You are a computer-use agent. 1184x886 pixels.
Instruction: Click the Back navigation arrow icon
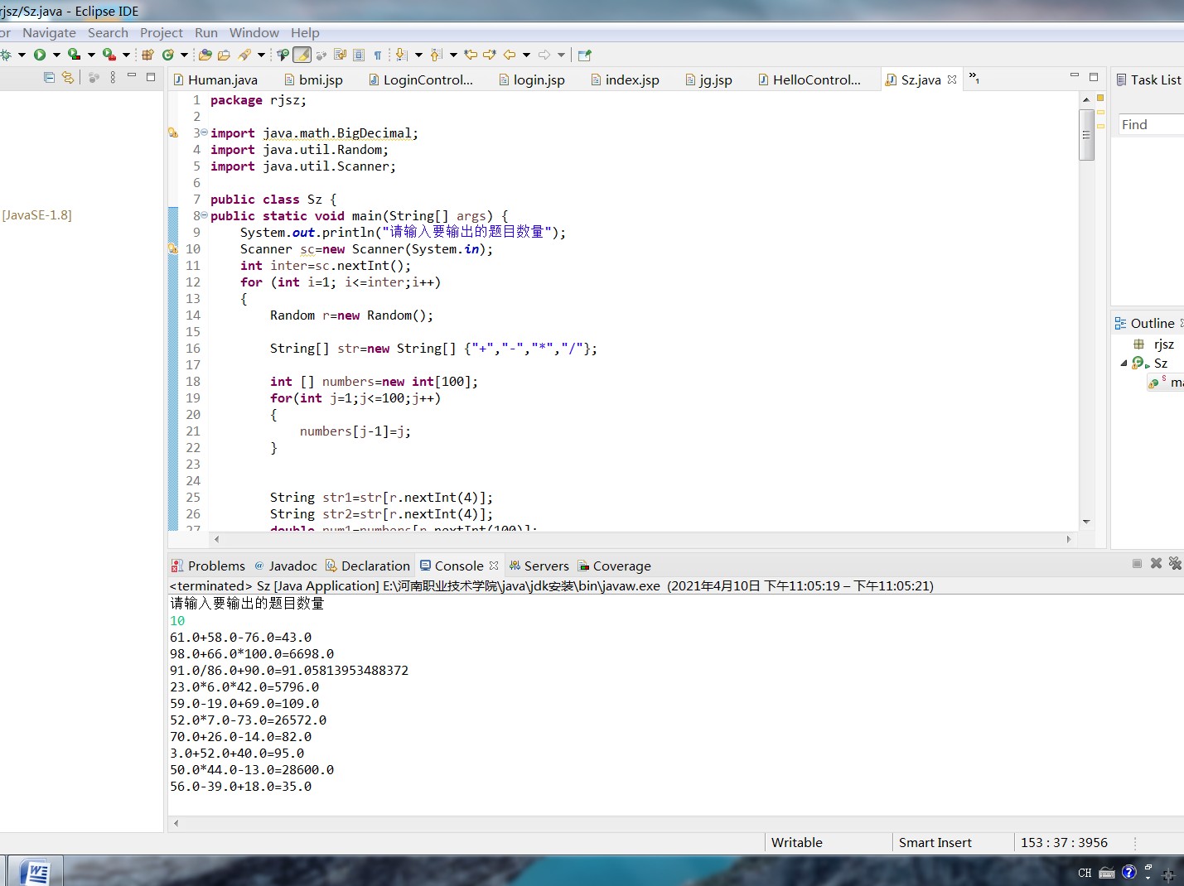tap(510, 55)
